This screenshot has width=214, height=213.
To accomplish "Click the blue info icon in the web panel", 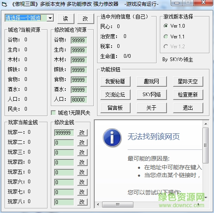I will pos(112,137).
